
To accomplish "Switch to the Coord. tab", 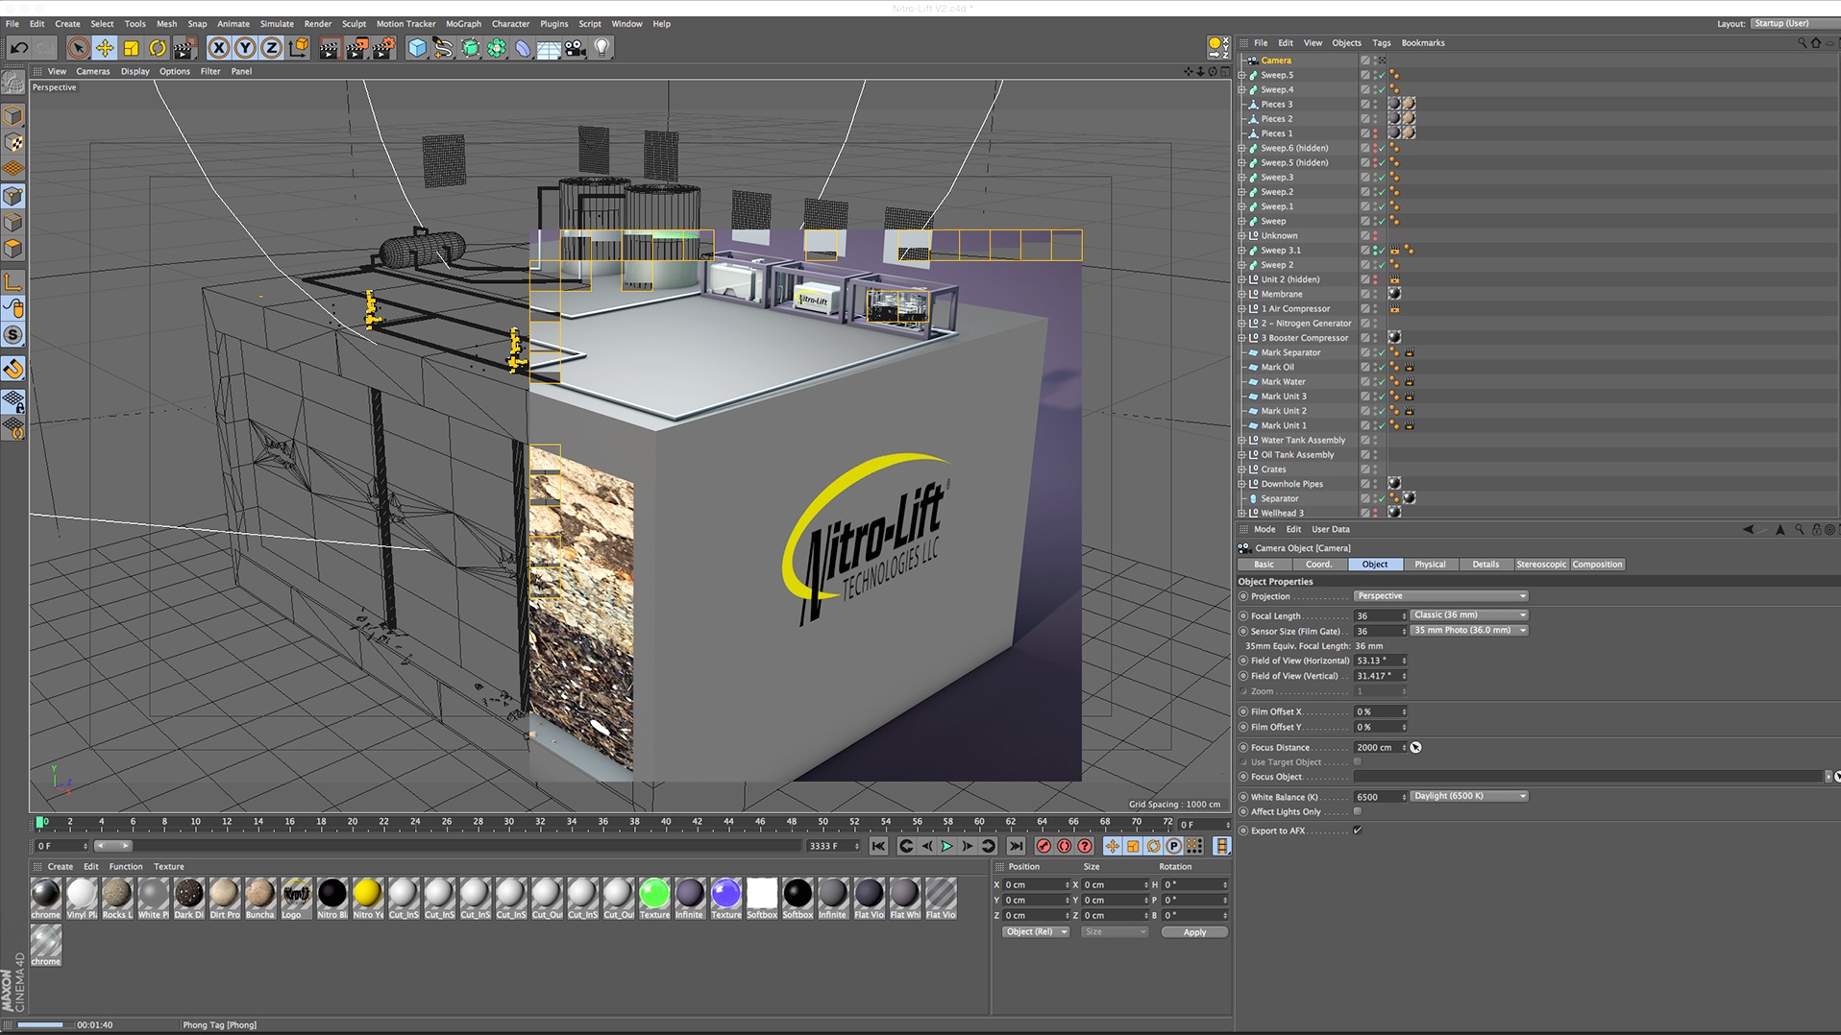I will (x=1318, y=565).
